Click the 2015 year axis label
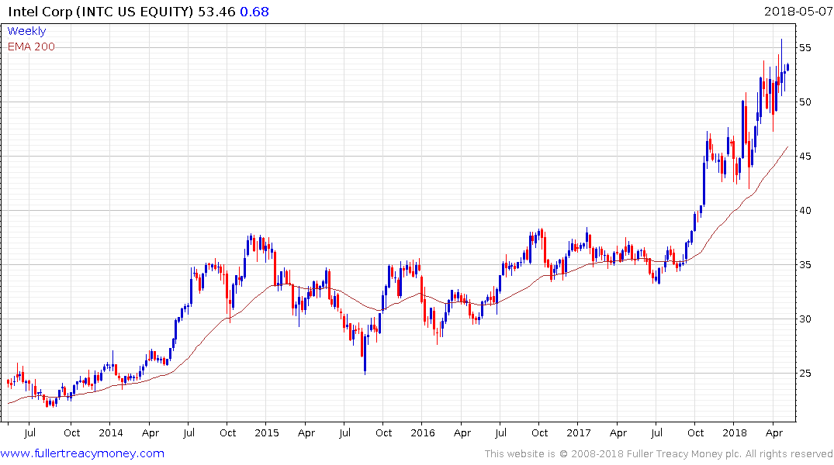Image resolution: width=834 pixels, height=465 pixels. (266, 432)
